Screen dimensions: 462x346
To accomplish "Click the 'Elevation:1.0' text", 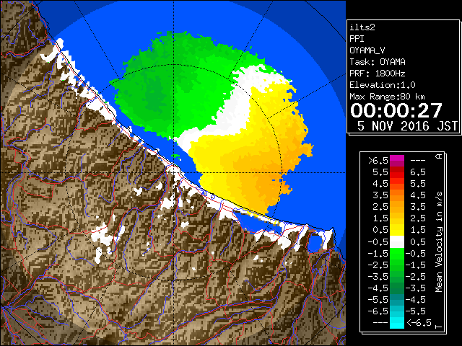I will 383,85.
